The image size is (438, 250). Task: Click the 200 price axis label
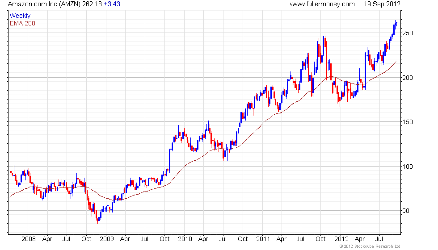point(407,78)
